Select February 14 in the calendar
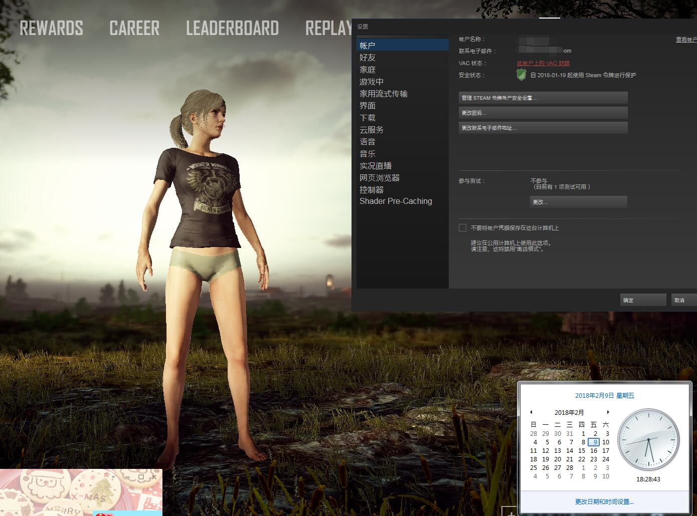This screenshot has width=697, height=516. pyautogui.click(x=570, y=450)
